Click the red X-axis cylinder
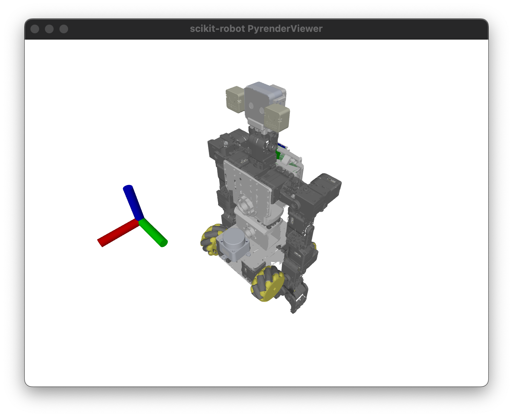 [117, 233]
